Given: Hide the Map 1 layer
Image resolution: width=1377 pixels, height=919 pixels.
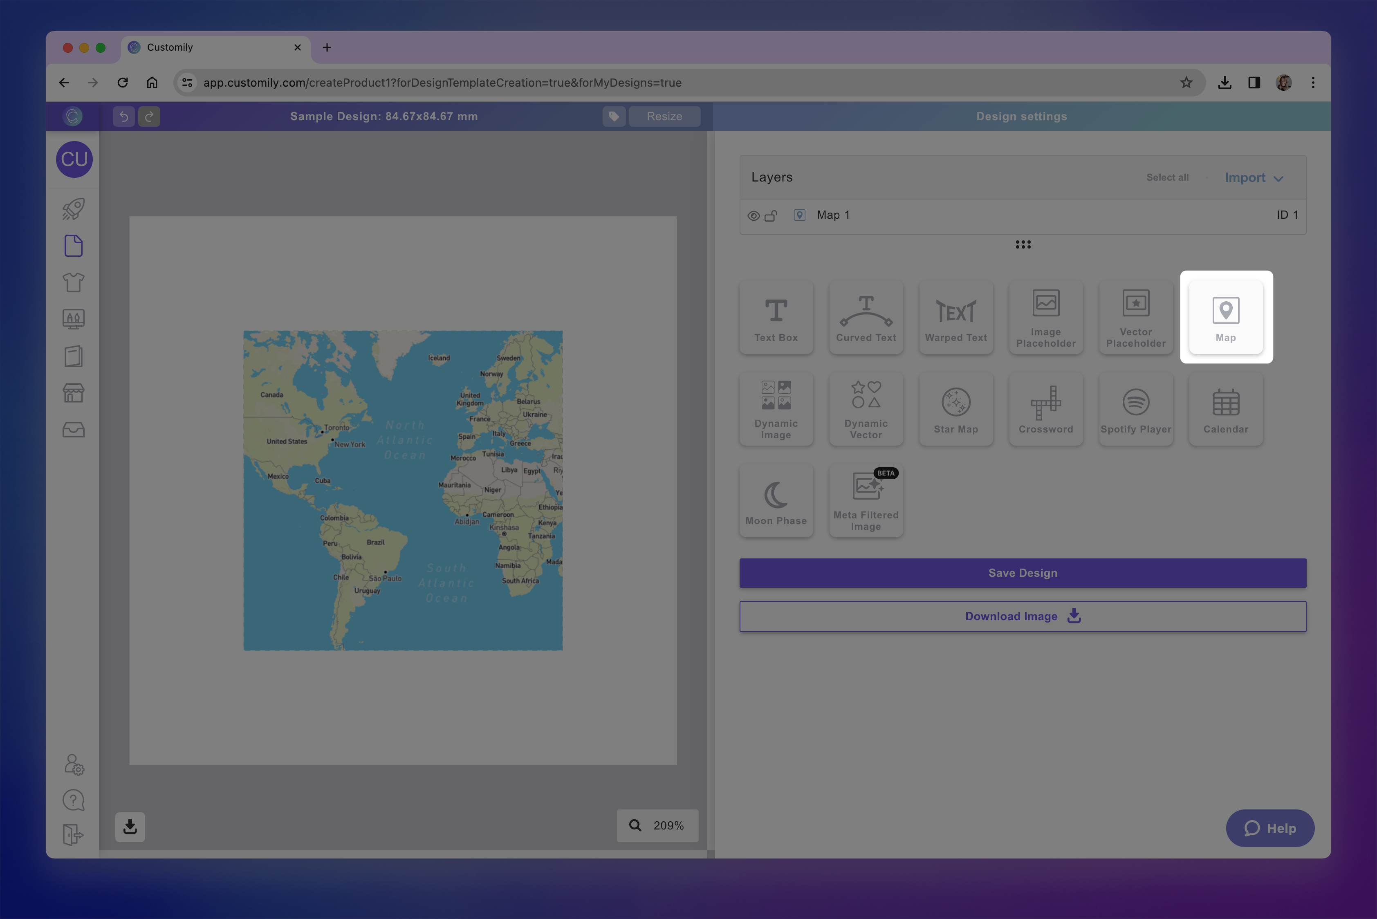Looking at the screenshot, I should tap(753, 215).
